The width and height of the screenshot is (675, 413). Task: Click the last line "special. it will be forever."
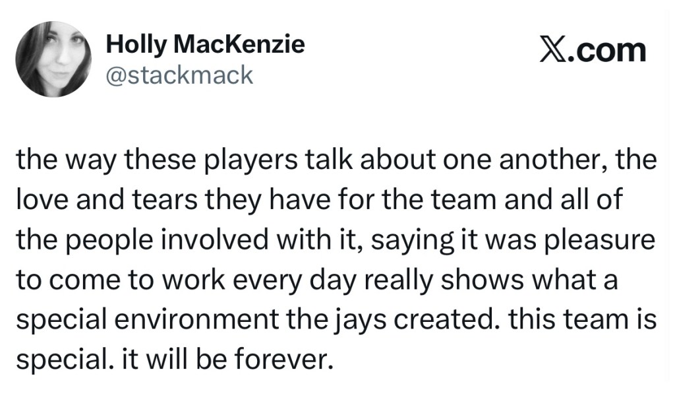tap(171, 362)
